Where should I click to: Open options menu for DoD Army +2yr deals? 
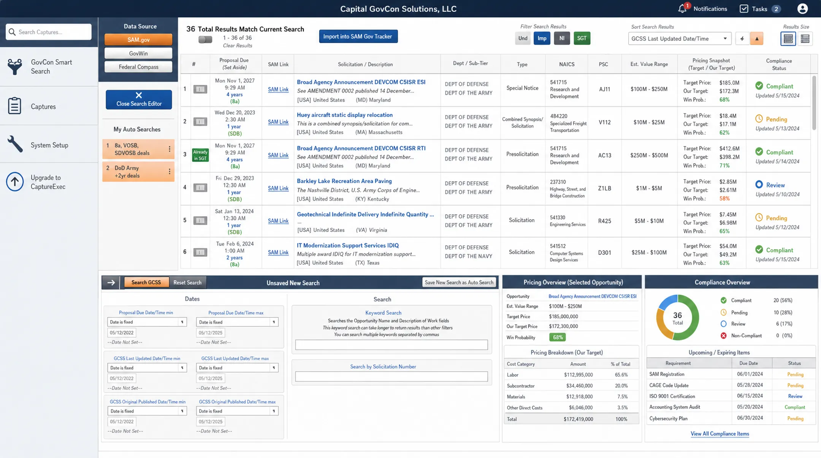170,171
